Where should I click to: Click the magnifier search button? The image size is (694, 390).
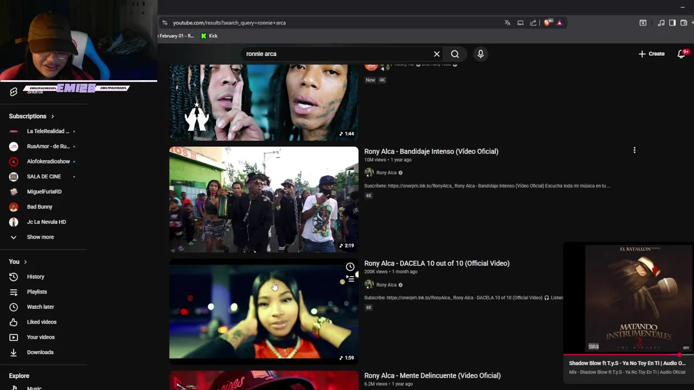click(x=455, y=54)
